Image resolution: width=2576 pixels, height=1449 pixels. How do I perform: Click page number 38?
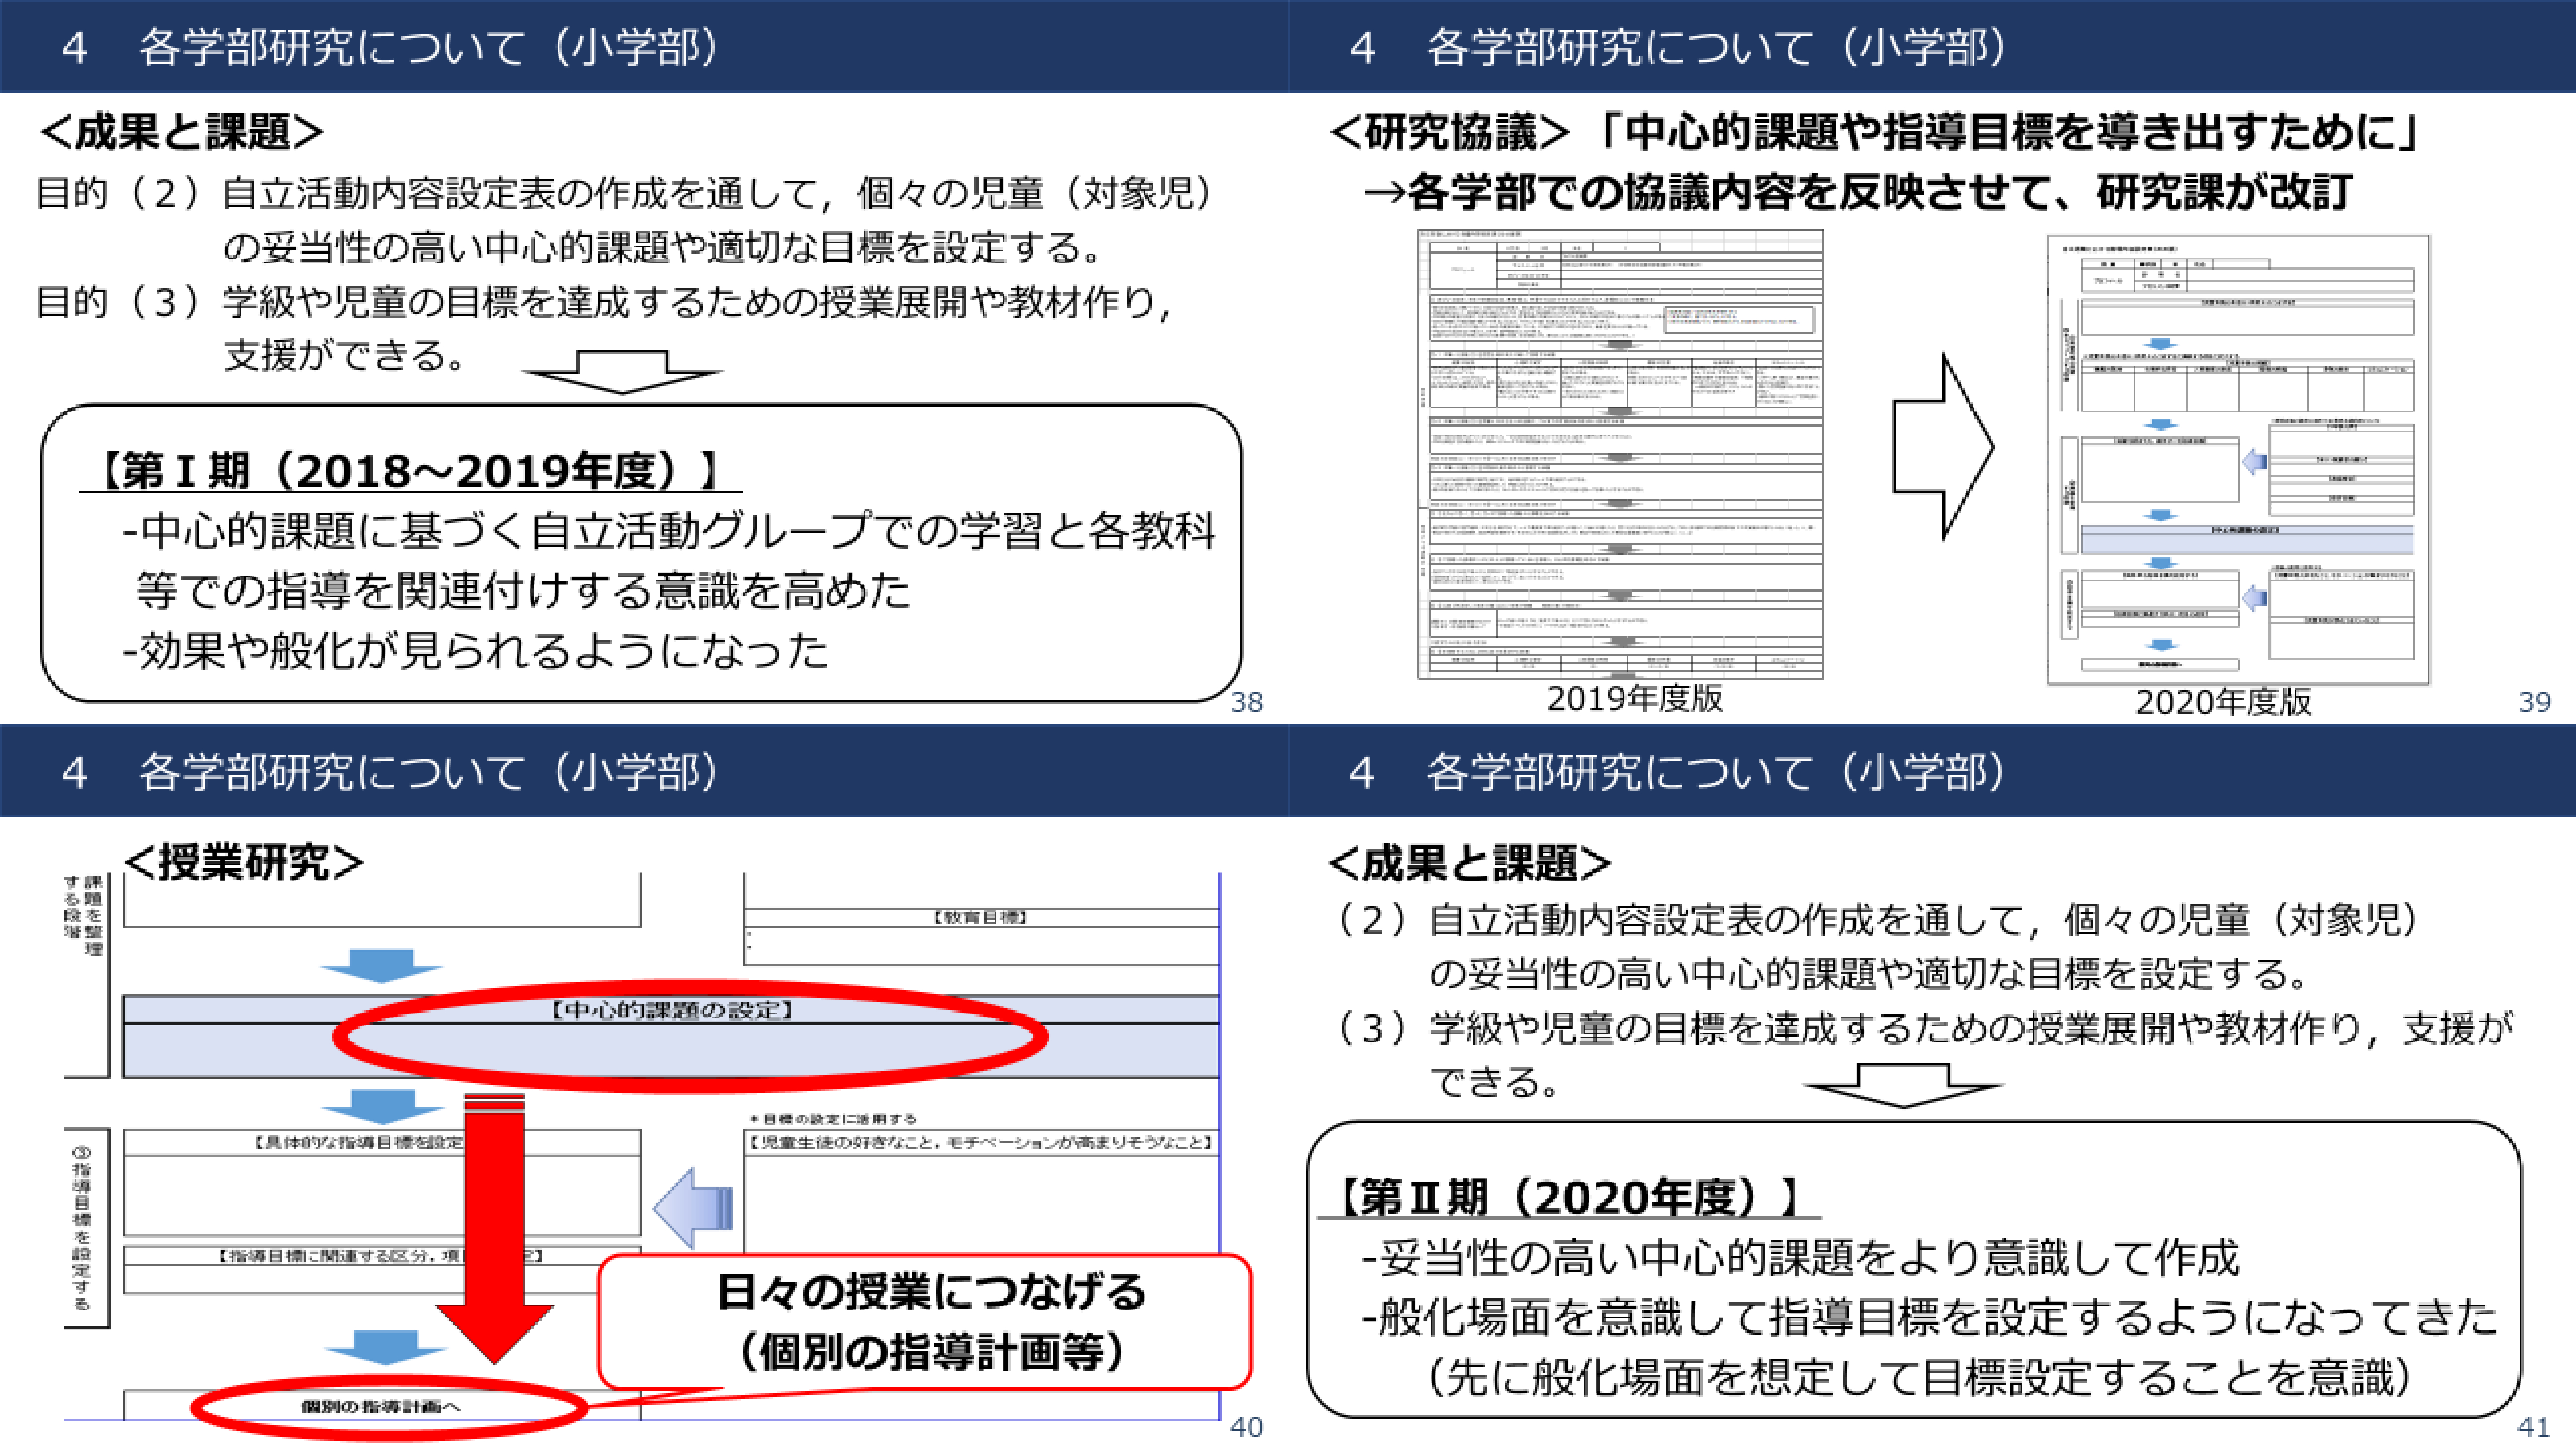pos(1246,703)
